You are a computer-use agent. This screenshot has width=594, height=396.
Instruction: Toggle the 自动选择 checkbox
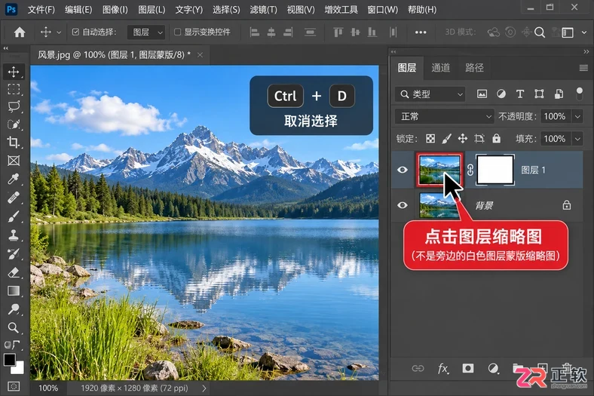[x=75, y=32]
